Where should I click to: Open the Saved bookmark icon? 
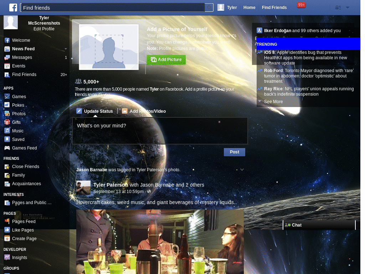[7, 139]
